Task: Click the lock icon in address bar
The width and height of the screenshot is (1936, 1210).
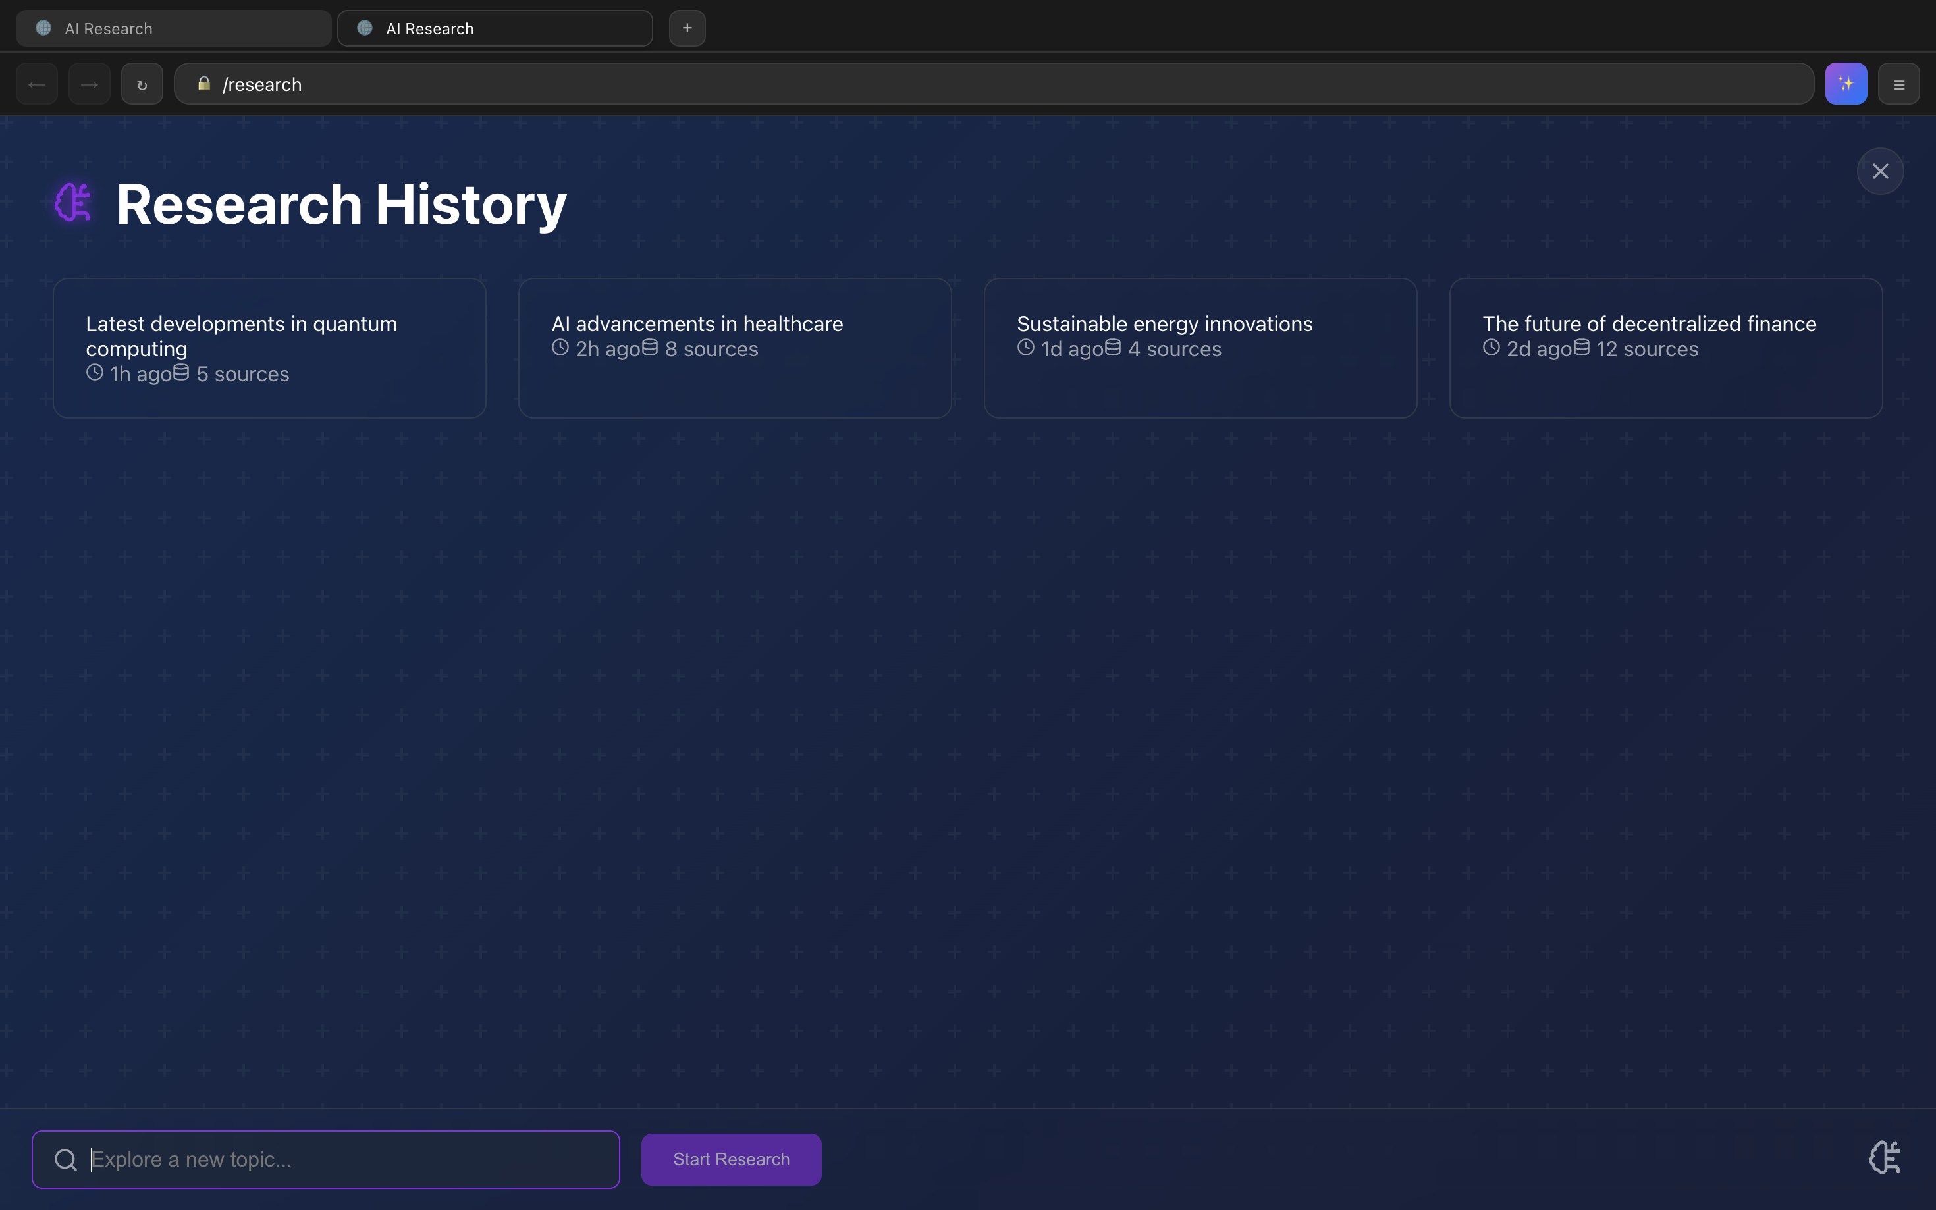Action: (x=204, y=84)
